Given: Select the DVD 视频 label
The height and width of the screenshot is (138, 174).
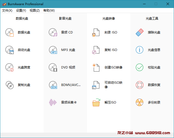Looking at the screenshot, I should point(68,67).
